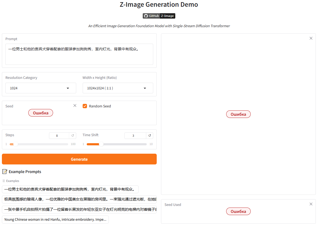Dismiss the Seed Used error
The image size is (318, 225).
click(311, 204)
